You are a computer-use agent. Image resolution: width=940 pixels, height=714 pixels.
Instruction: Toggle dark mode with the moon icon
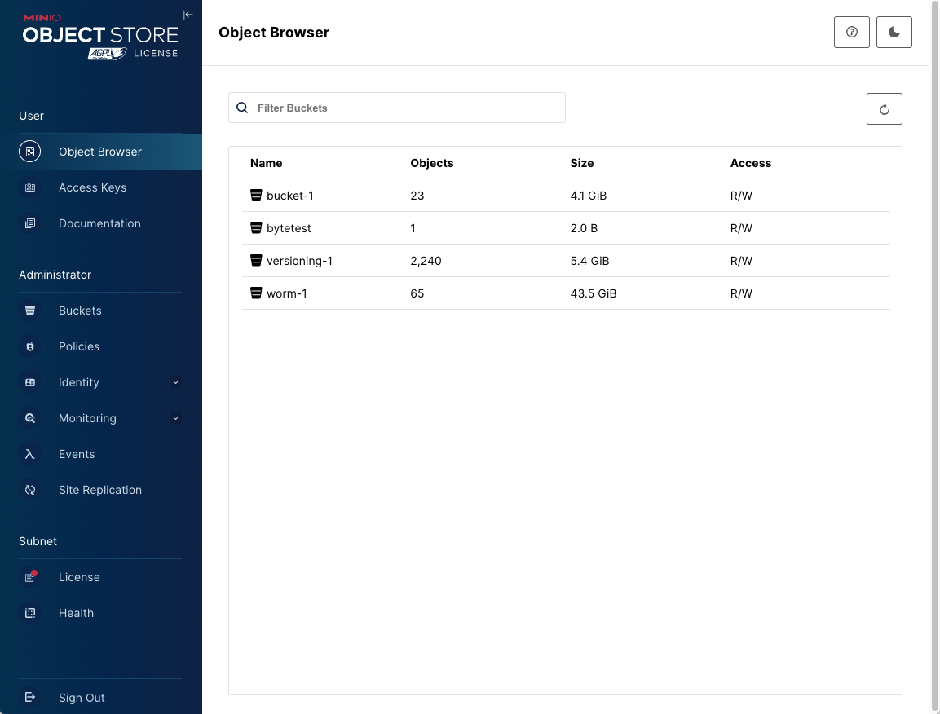[x=894, y=33]
